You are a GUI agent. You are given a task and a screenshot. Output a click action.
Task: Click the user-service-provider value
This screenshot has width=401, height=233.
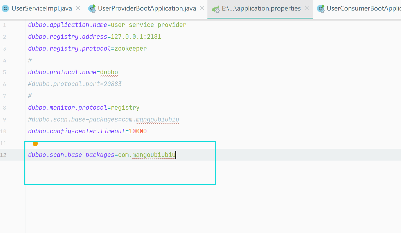(x=149, y=25)
